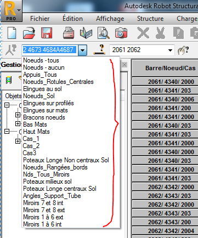Screen dimensions: 198x238
Task: Choose 'Cas_1' from list
Action: click(x=71, y=139)
